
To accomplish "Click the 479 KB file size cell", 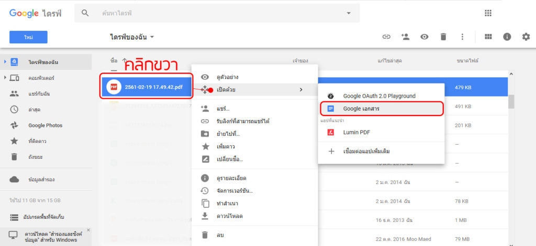I will (x=463, y=87).
